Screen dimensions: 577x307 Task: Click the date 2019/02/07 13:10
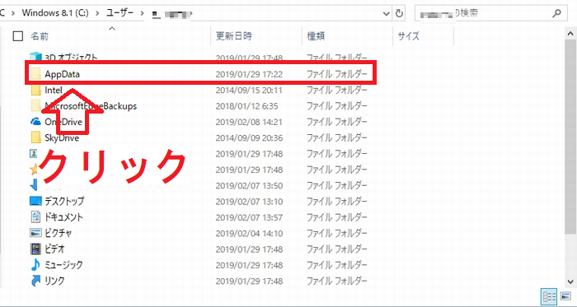pos(249,202)
